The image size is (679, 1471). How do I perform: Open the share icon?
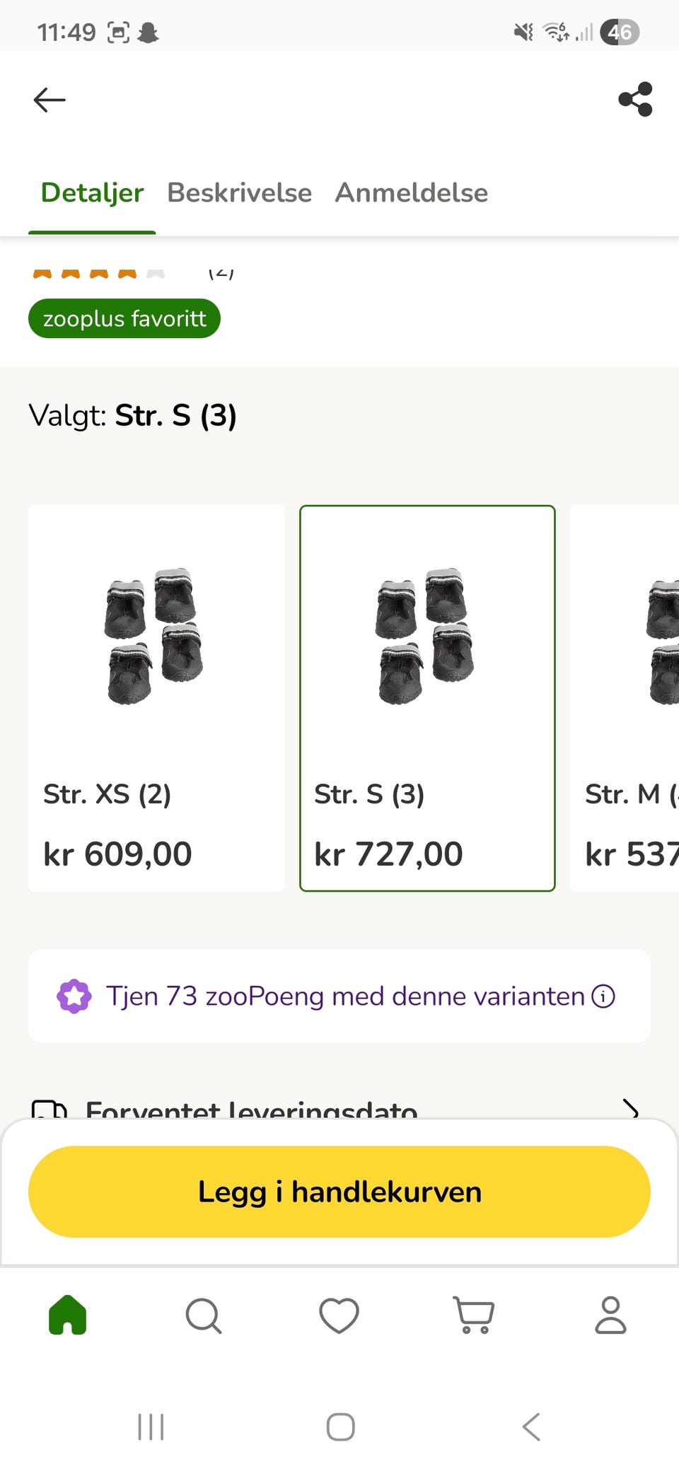point(635,99)
